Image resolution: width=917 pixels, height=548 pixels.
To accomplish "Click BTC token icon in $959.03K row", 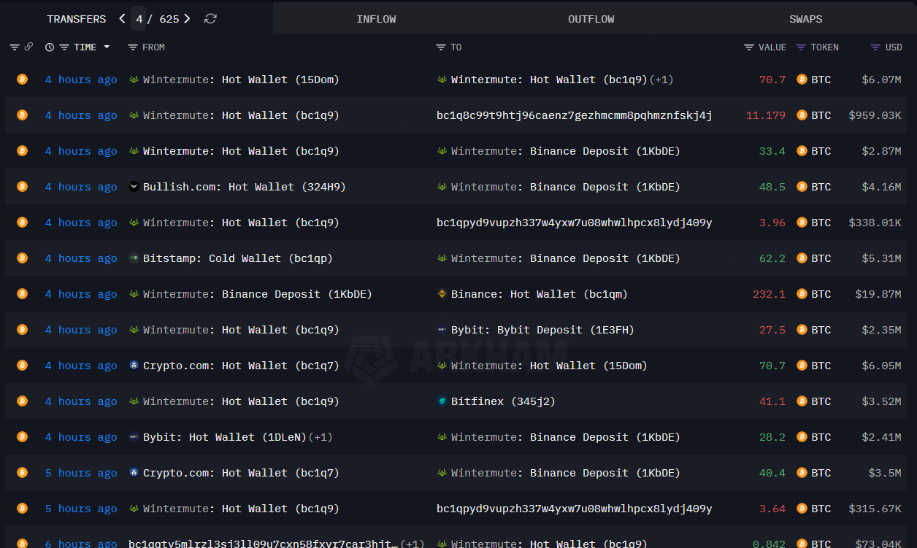I will pos(802,115).
